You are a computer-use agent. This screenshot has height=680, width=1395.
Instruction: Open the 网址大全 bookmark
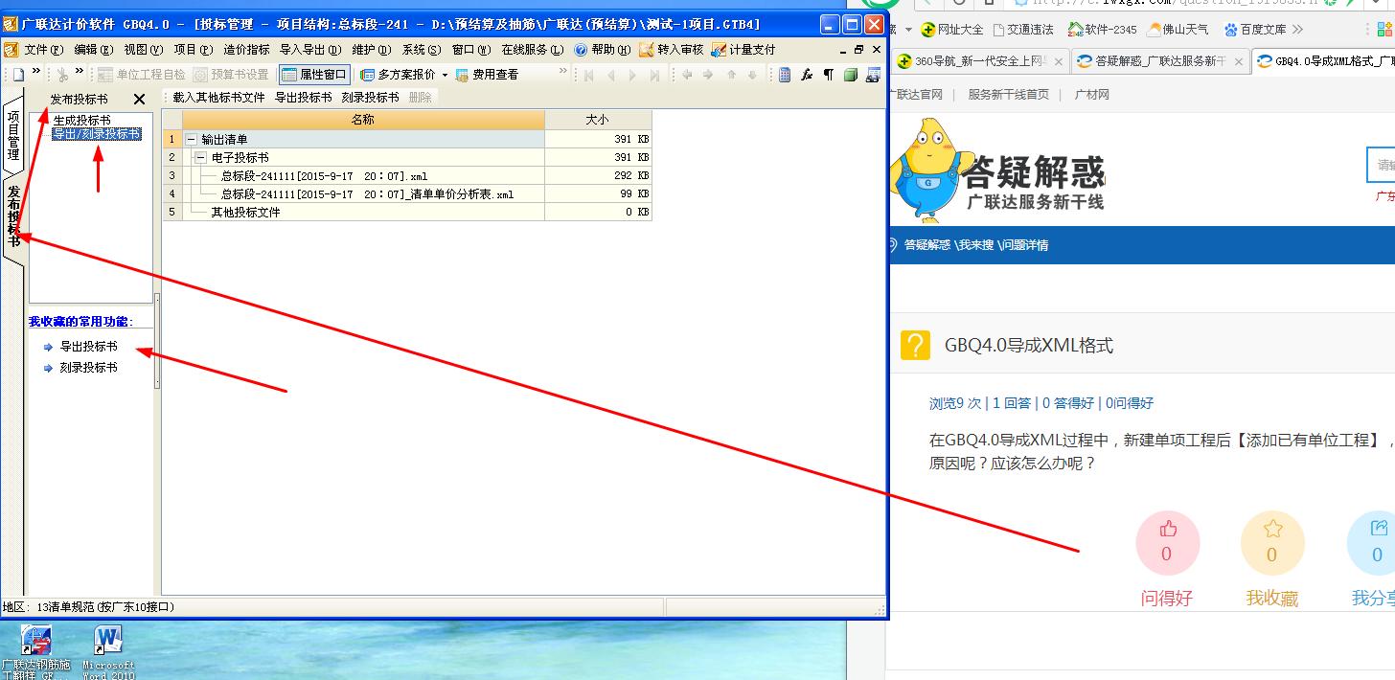point(951,30)
